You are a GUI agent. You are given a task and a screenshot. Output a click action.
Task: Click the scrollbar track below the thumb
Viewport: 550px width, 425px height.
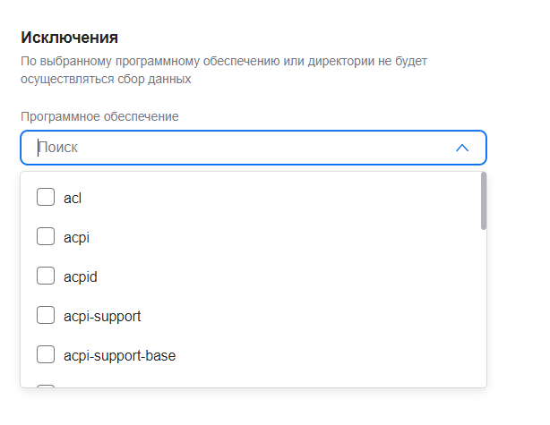click(x=484, y=313)
